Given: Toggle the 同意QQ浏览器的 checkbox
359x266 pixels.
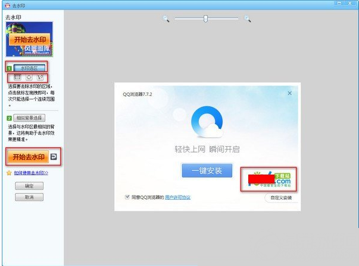Looking at the screenshot, I should [x=127, y=197].
